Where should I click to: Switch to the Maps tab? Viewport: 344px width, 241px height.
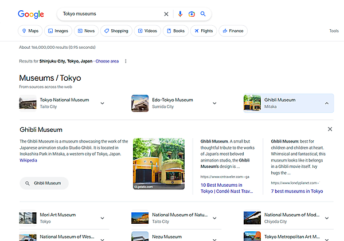[x=30, y=31]
